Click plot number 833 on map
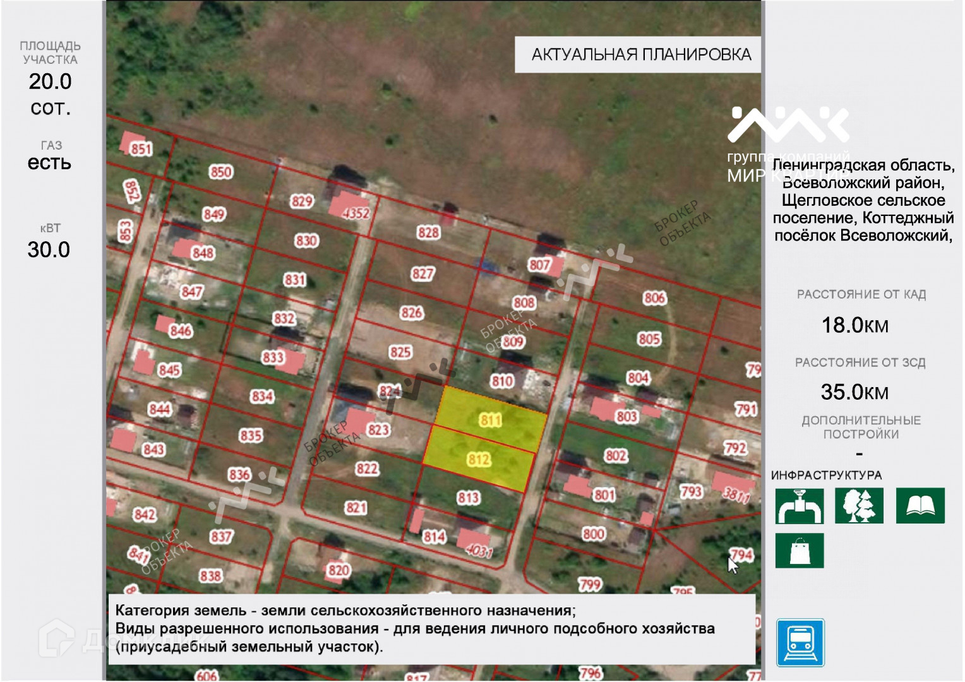The height and width of the screenshot is (682, 965). (273, 357)
